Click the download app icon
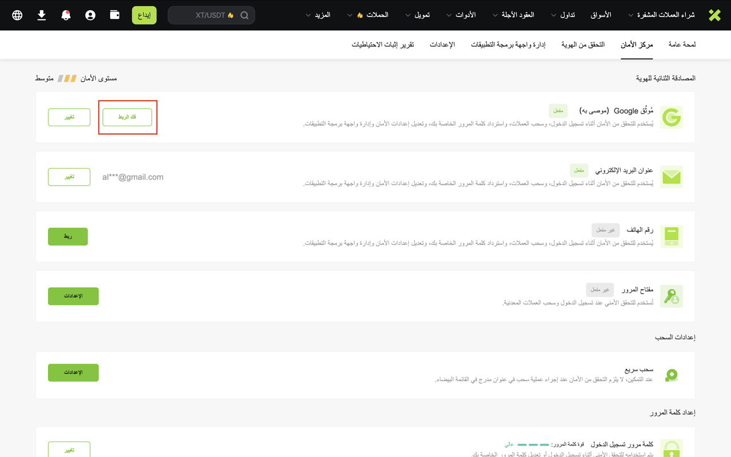731x457 pixels. pyautogui.click(x=42, y=15)
